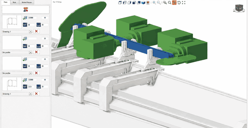This screenshot has width=248, height=128.
Task: Select the isometric blue cube view icon
Action: tap(143, 2)
